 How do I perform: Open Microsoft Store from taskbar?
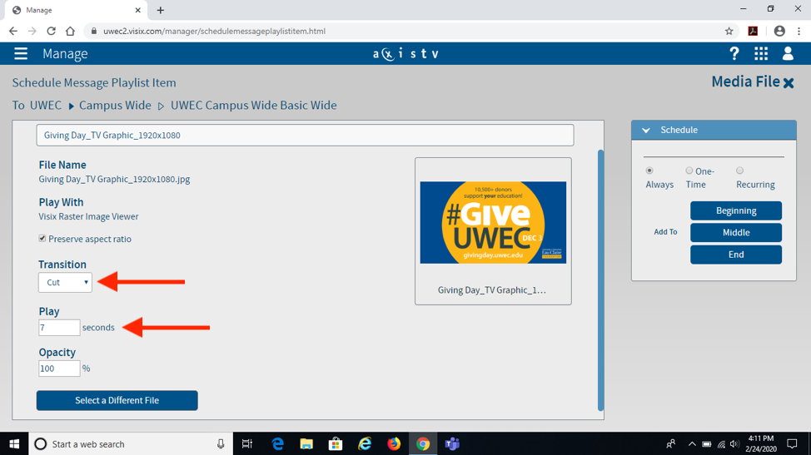[x=336, y=443]
